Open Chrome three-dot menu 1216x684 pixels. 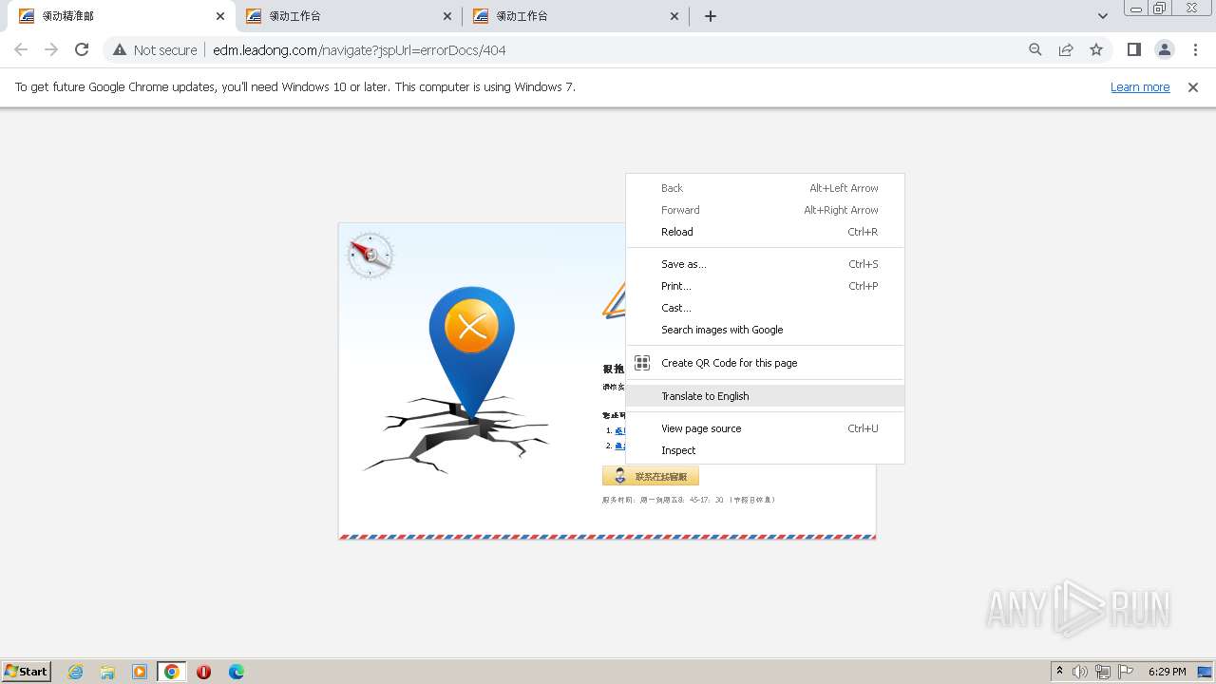coord(1195,49)
